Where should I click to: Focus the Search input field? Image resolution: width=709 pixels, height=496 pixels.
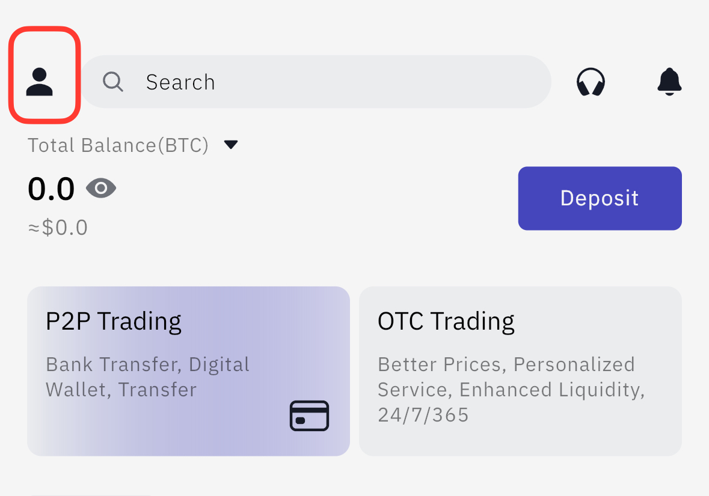point(316,82)
